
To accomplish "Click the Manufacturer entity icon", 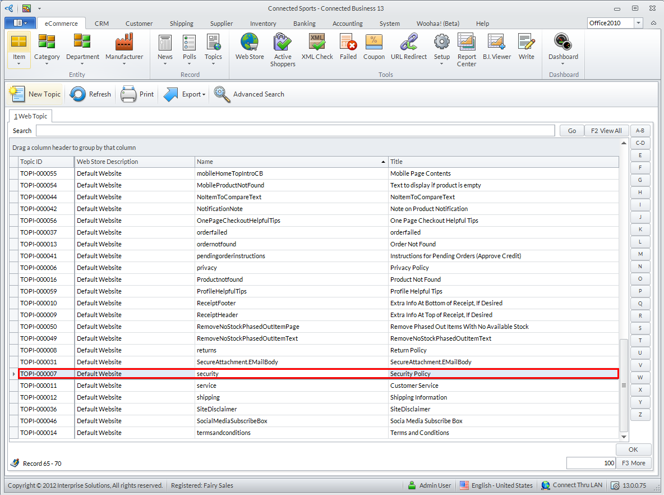I will click(124, 47).
